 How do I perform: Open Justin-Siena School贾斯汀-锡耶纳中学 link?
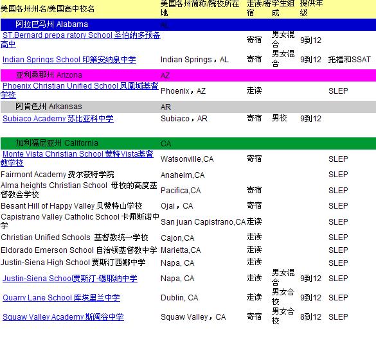pos(70,279)
